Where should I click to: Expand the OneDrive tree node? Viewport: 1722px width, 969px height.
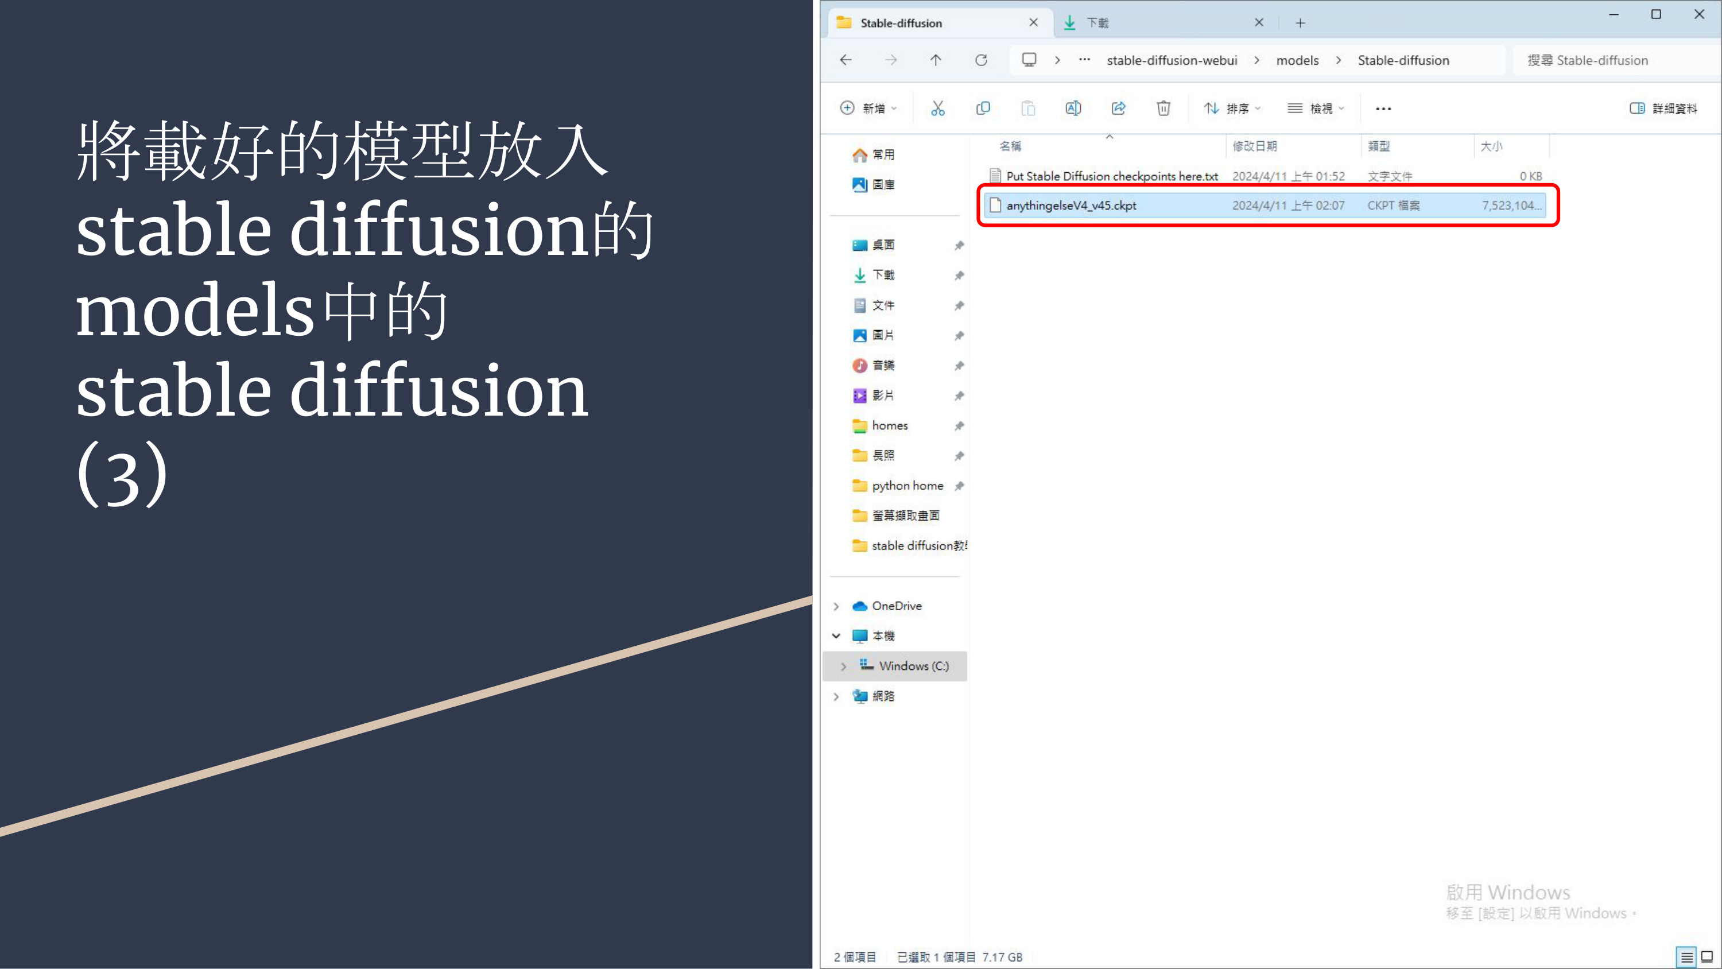click(836, 607)
